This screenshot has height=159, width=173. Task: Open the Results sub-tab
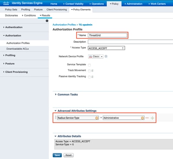pos(45,16)
